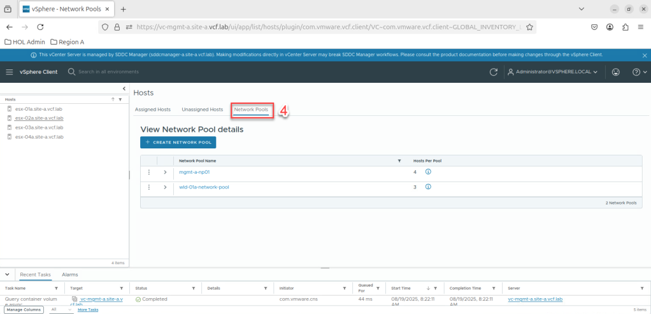Image resolution: width=651 pixels, height=314 pixels.
Task: Open the HOL Admin bookmark folder
Action: [24, 42]
